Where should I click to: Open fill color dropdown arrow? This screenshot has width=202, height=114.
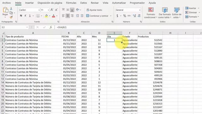coord(50,16)
